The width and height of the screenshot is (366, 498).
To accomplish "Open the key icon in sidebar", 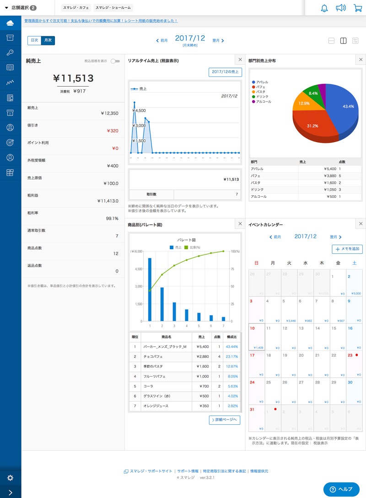I will pos(10,53).
